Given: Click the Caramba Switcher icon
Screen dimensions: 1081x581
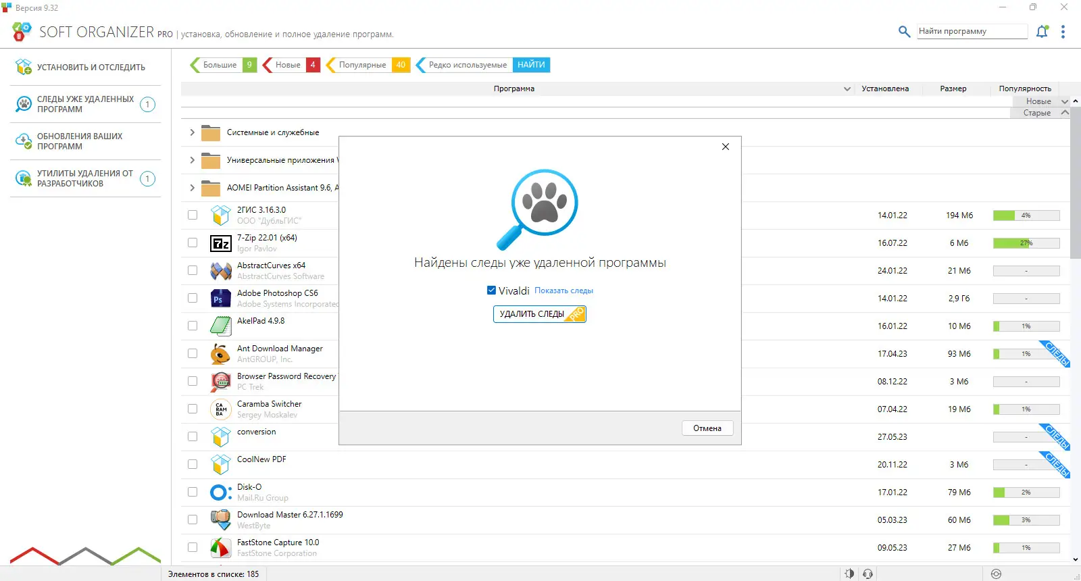Looking at the screenshot, I should (221, 409).
